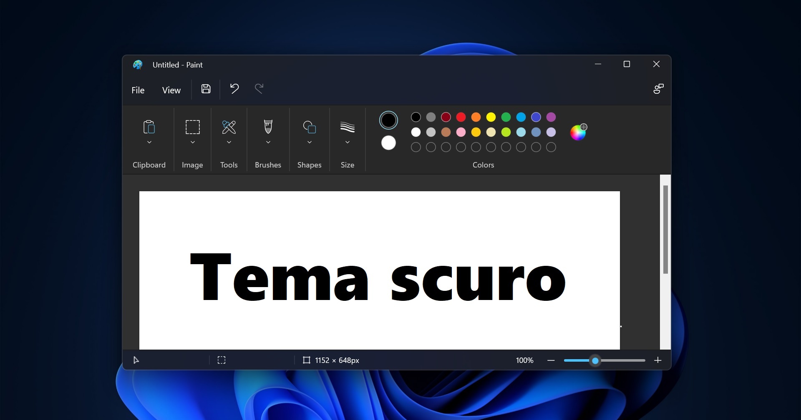Expand the Shapes dropdown chevron
The width and height of the screenshot is (801, 420).
click(x=310, y=142)
